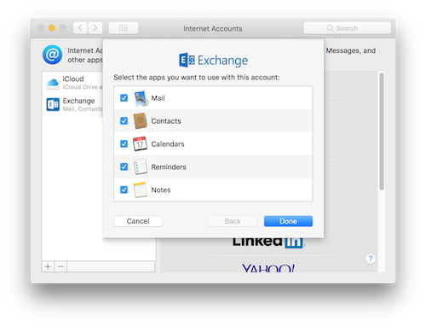Click the Contacts address book icon
The width and height of the screenshot is (426, 327).
[140, 121]
